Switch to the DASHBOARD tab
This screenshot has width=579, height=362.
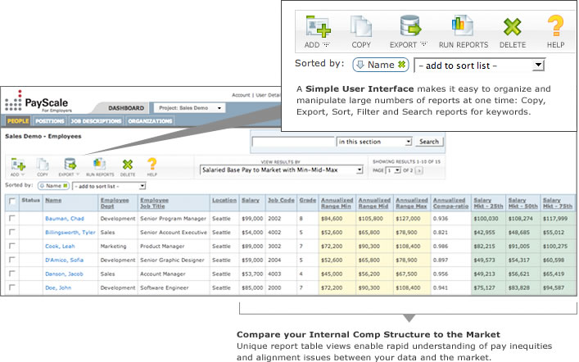(x=126, y=108)
